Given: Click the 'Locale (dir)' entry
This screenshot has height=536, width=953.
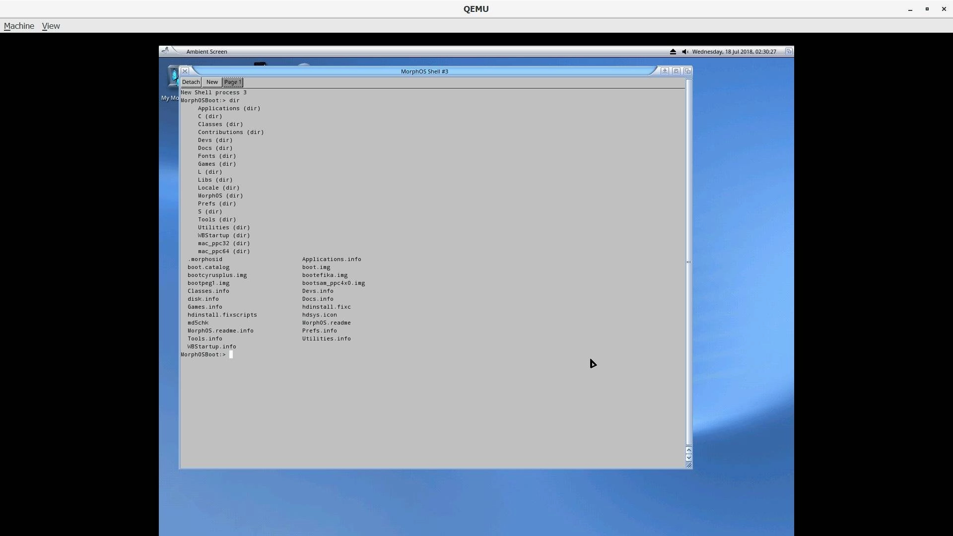Looking at the screenshot, I should pyautogui.click(x=218, y=188).
